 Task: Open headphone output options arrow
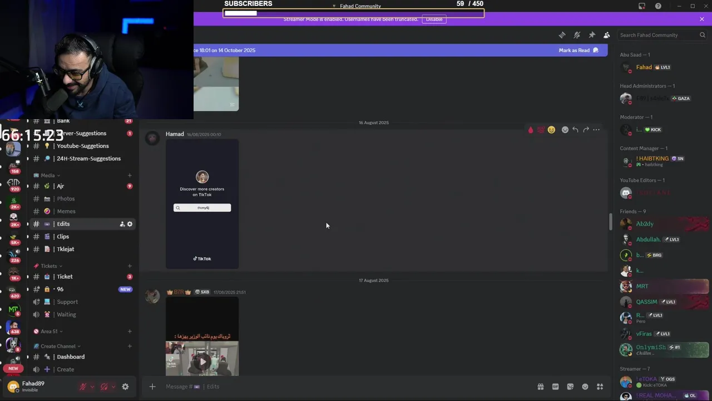pos(113,387)
